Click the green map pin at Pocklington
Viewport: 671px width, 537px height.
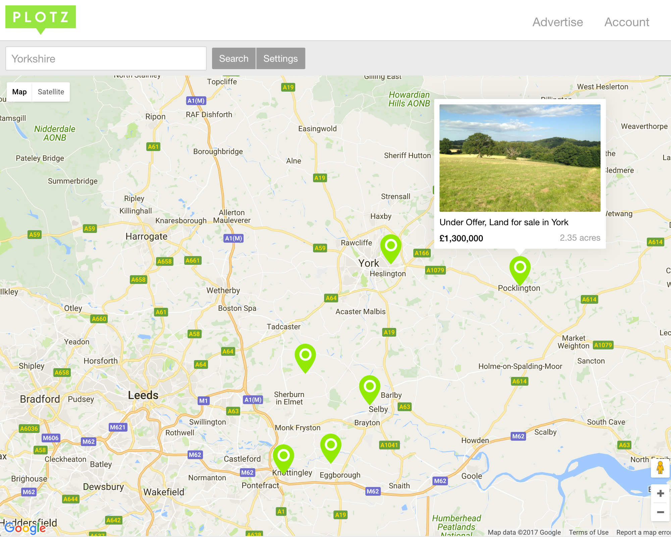click(x=520, y=268)
